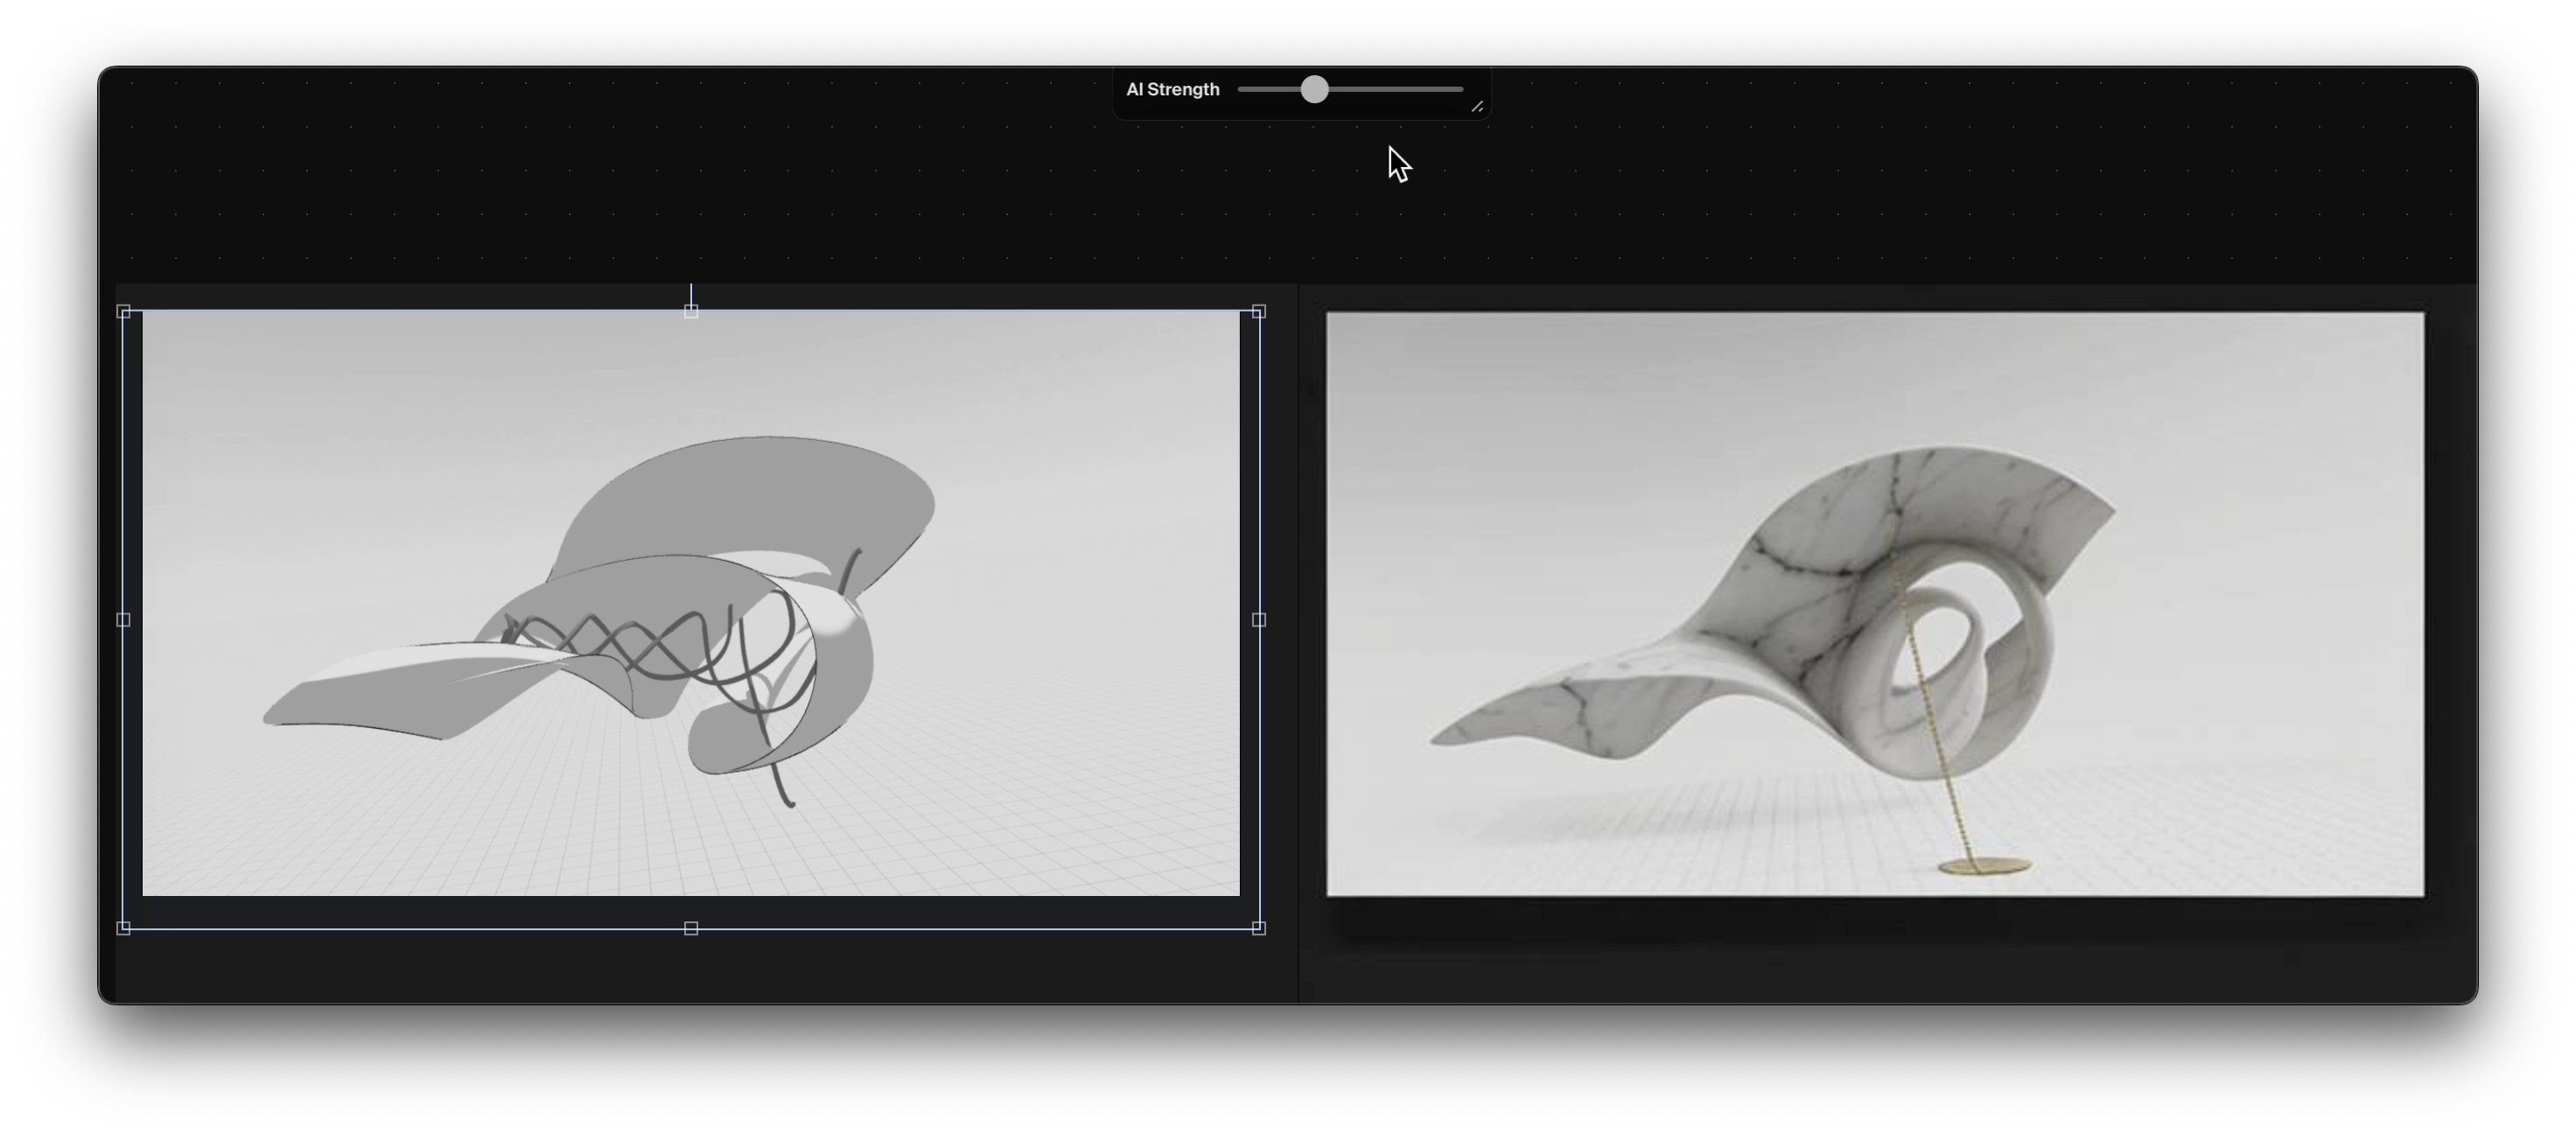The image size is (2576, 1134).
Task: Click the right end of AI Strength track
Action: point(1460,90)
